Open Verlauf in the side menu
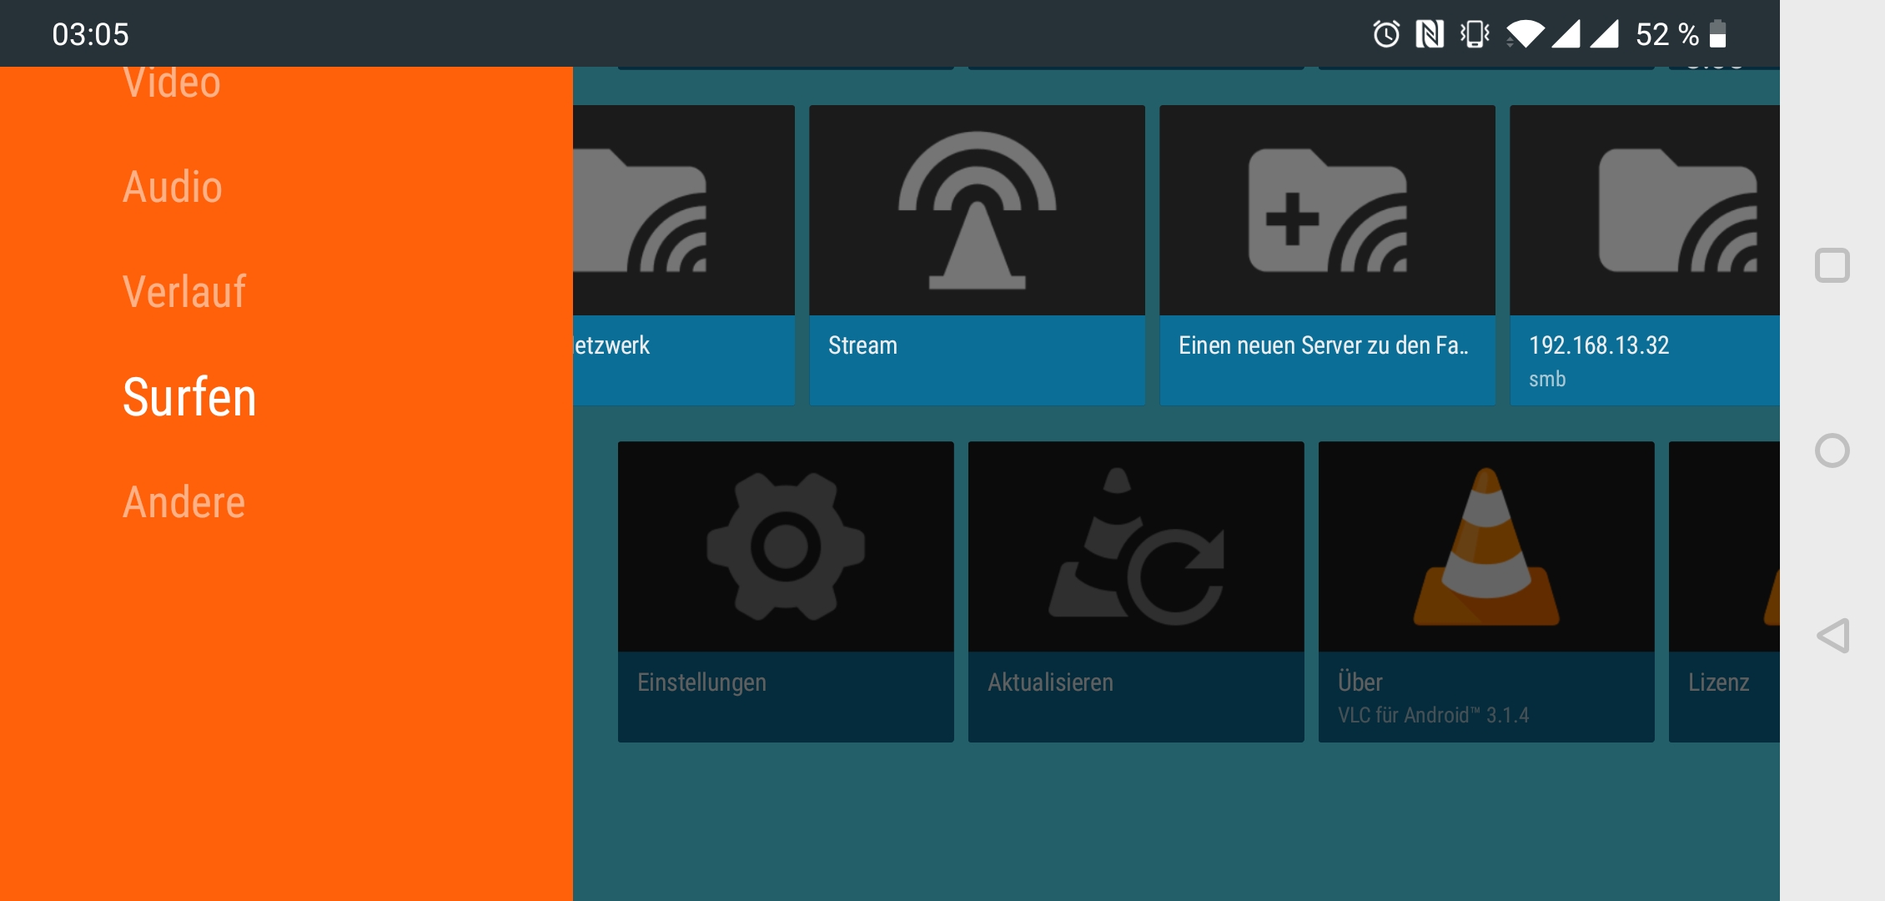1885x901 pixels. click(x=184, y=292)
